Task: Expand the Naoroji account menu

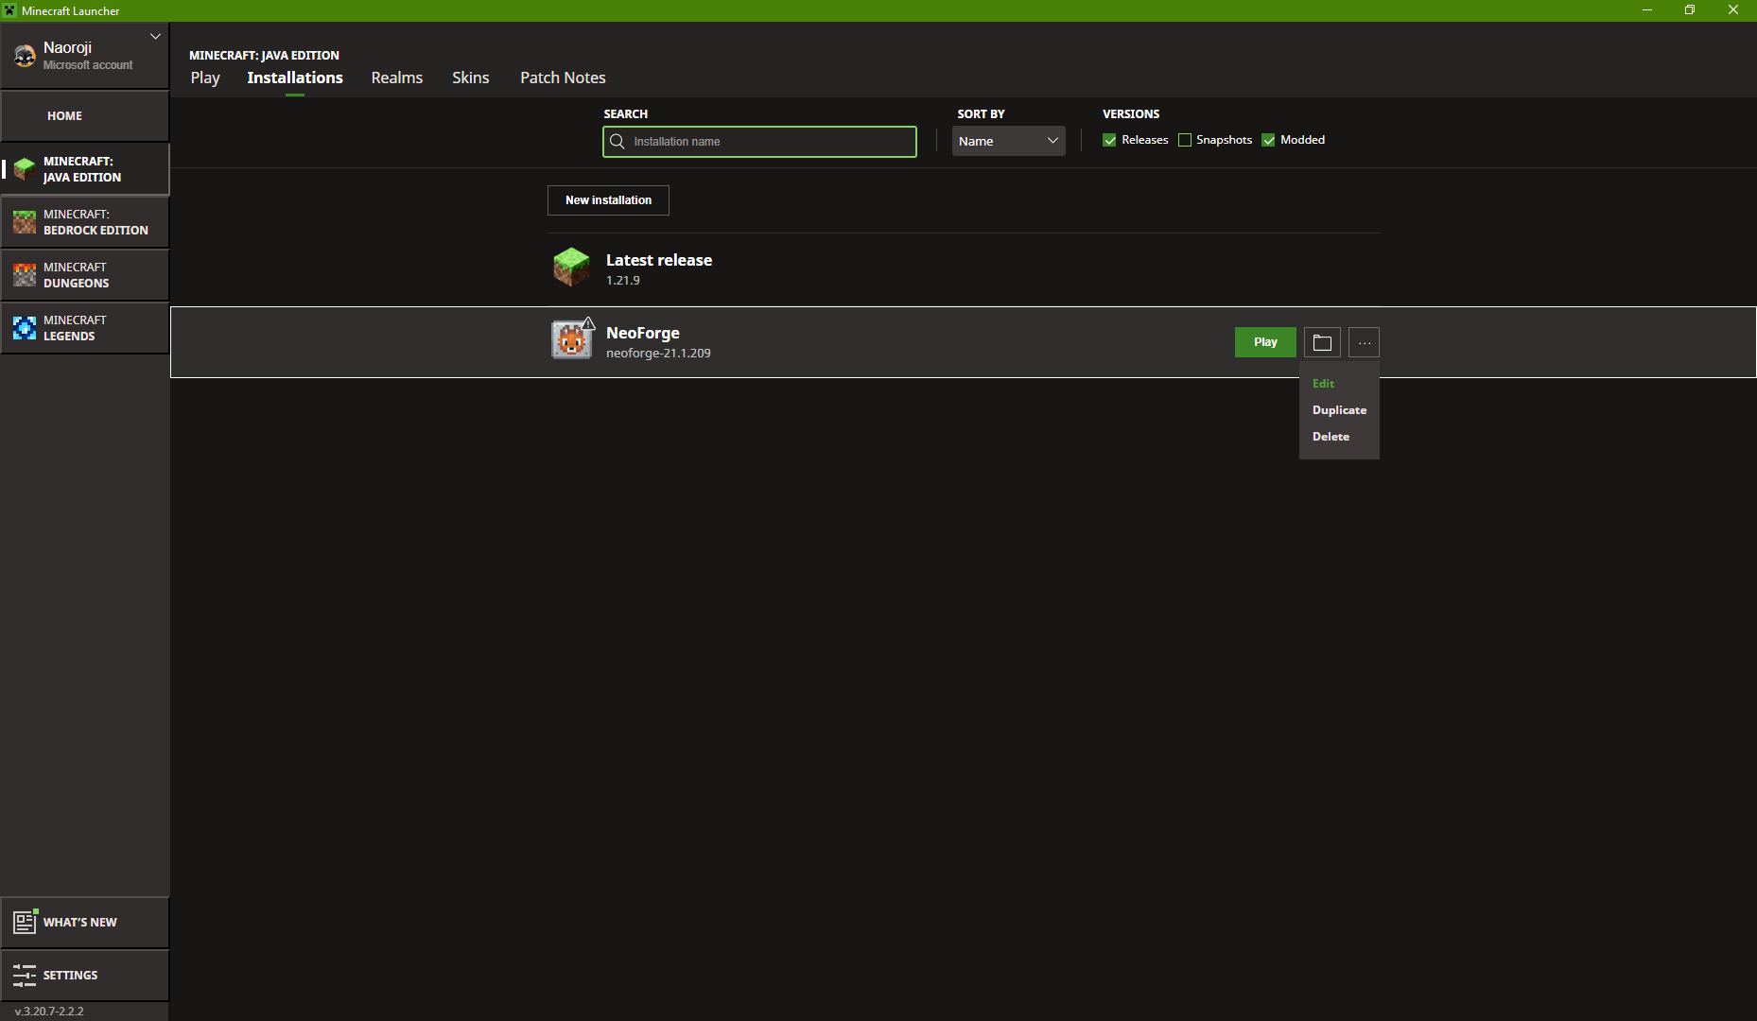Action: [155, 36]
